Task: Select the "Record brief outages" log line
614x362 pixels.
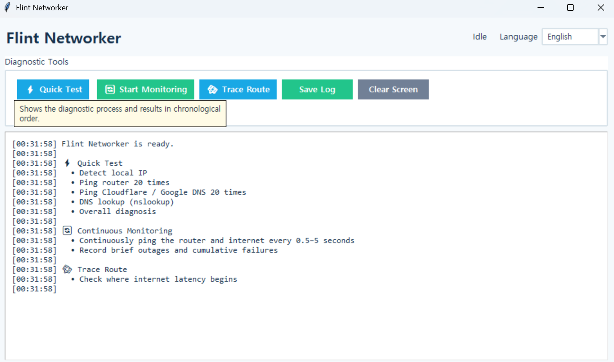Action: point(178,250)
